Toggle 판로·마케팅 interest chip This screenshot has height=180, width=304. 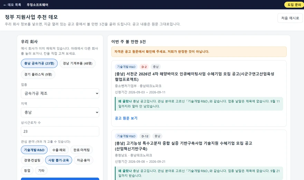82,150
